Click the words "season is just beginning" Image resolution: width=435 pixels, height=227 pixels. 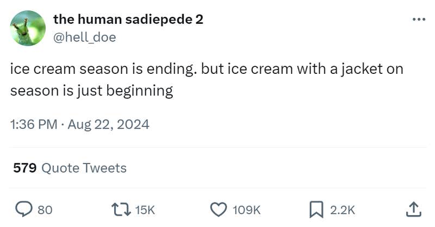91,90
